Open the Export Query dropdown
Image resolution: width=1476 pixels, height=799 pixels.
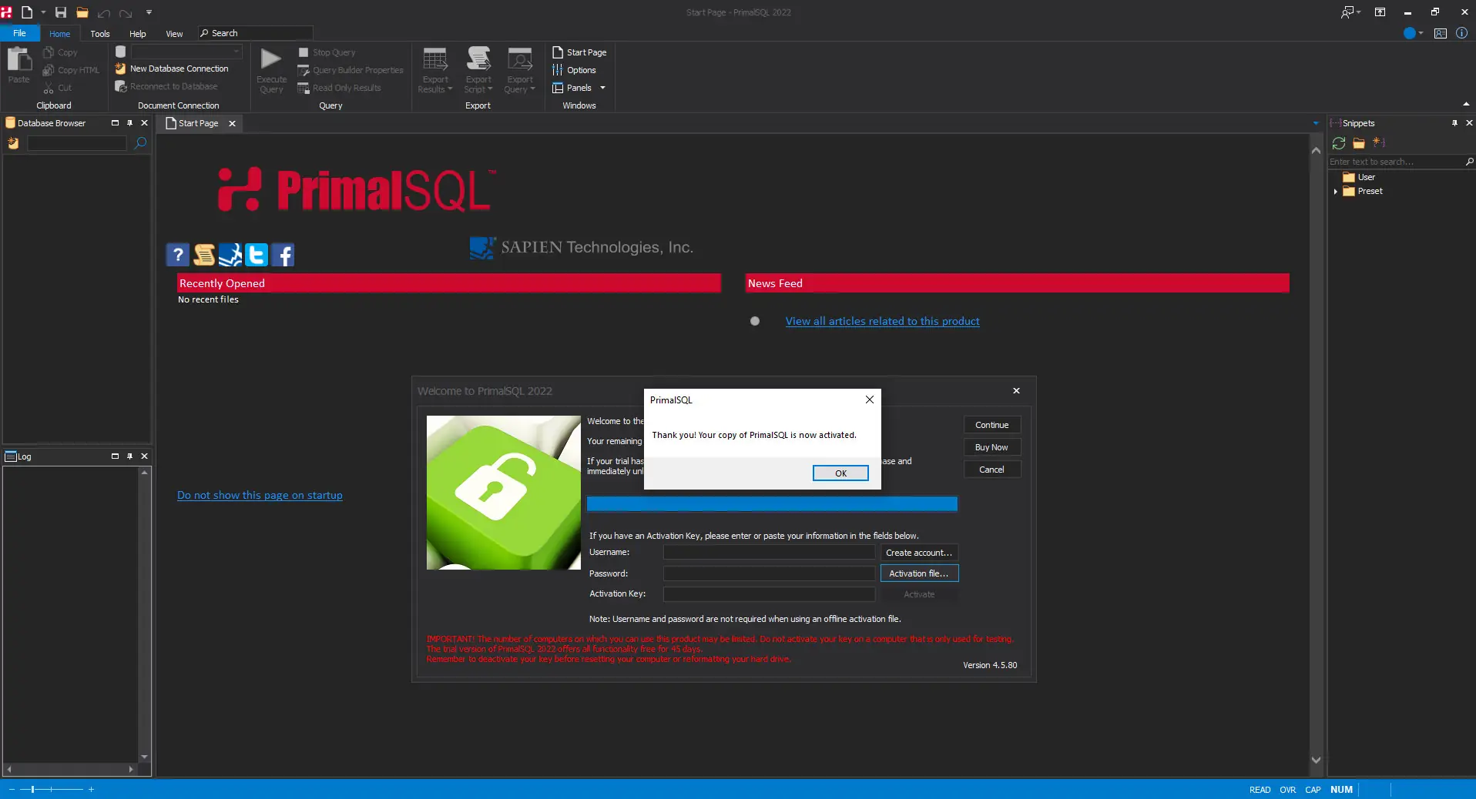520,70
